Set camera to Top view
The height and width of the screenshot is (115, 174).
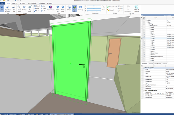point(43,6)
